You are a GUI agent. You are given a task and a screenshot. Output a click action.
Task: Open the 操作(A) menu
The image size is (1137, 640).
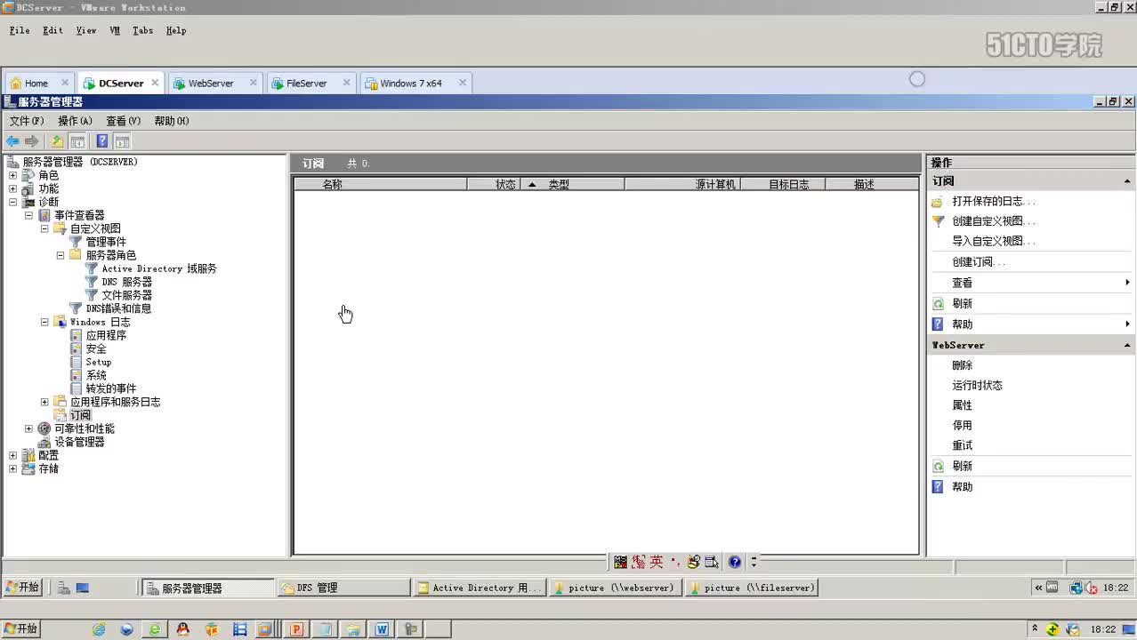tap(75, 121)
